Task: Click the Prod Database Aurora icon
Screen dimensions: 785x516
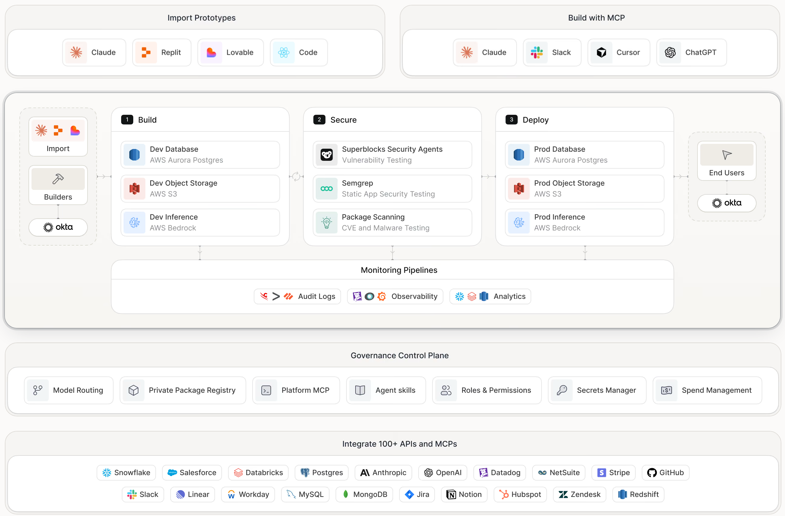Action: point(519,155)
